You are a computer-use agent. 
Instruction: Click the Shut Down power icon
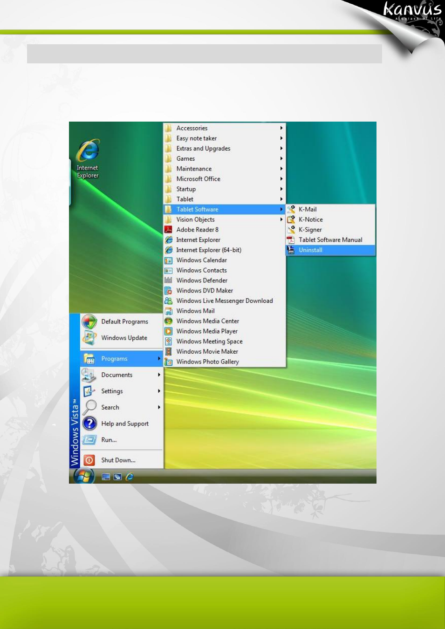point(89,460)
